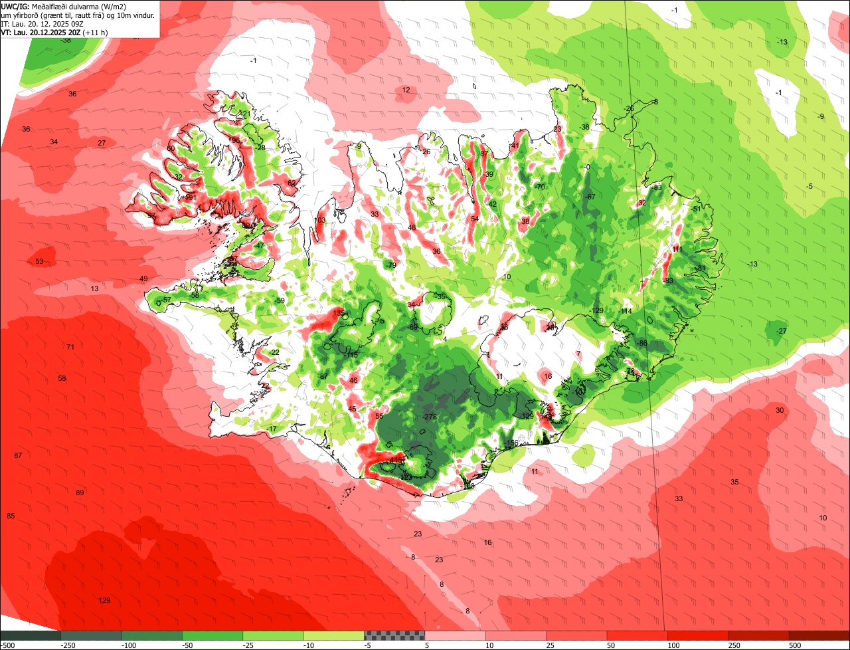Viewport: 850px width, 650px height.
Task: Click the checkered legend swatch between -5 and 5
Action: (x=394, y=635)
